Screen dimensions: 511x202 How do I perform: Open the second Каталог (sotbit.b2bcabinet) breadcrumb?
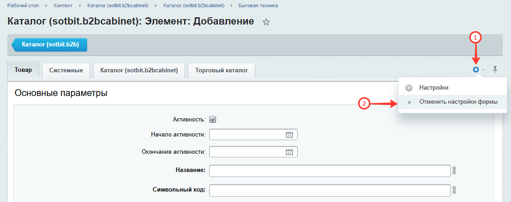point(194,6)
